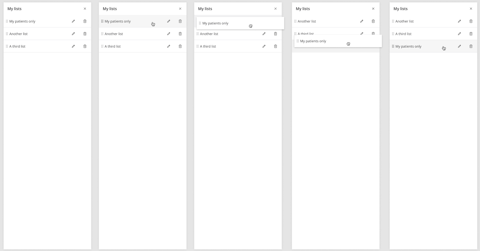480x251 pixels.
Task: Grab drag handle of "My patients only" in leftmost panel
Action: pos(7,21)
